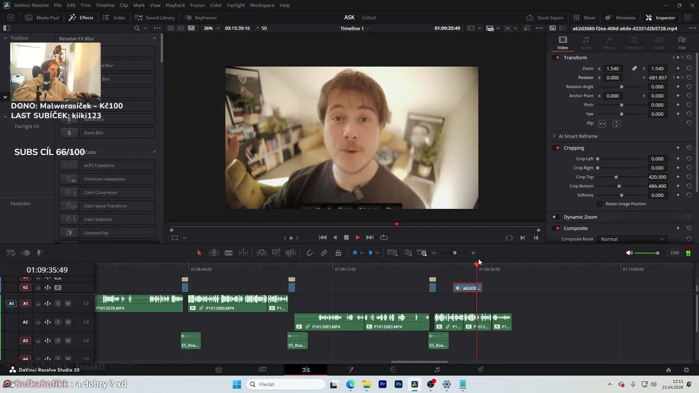The height and width of the screenshot is (393, 699).
Task: Toggle the Position Lock padlock icon
Action: 339,253
